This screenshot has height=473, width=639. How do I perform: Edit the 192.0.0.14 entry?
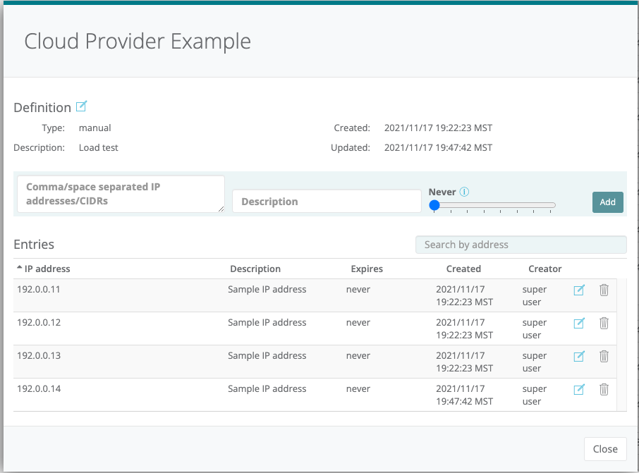pos(579,389)
